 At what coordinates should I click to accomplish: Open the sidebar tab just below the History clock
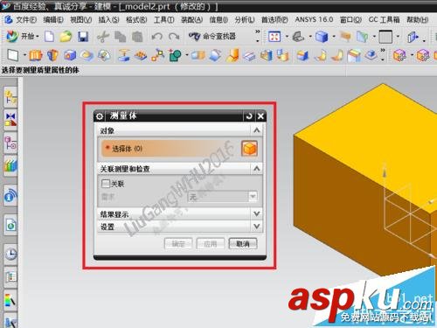[x=10, y=277]
